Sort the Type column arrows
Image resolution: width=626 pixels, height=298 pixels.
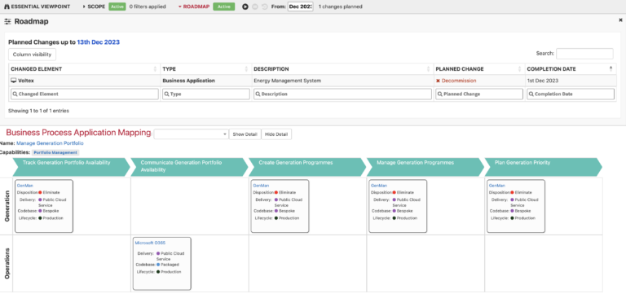[x=247, y=69]
